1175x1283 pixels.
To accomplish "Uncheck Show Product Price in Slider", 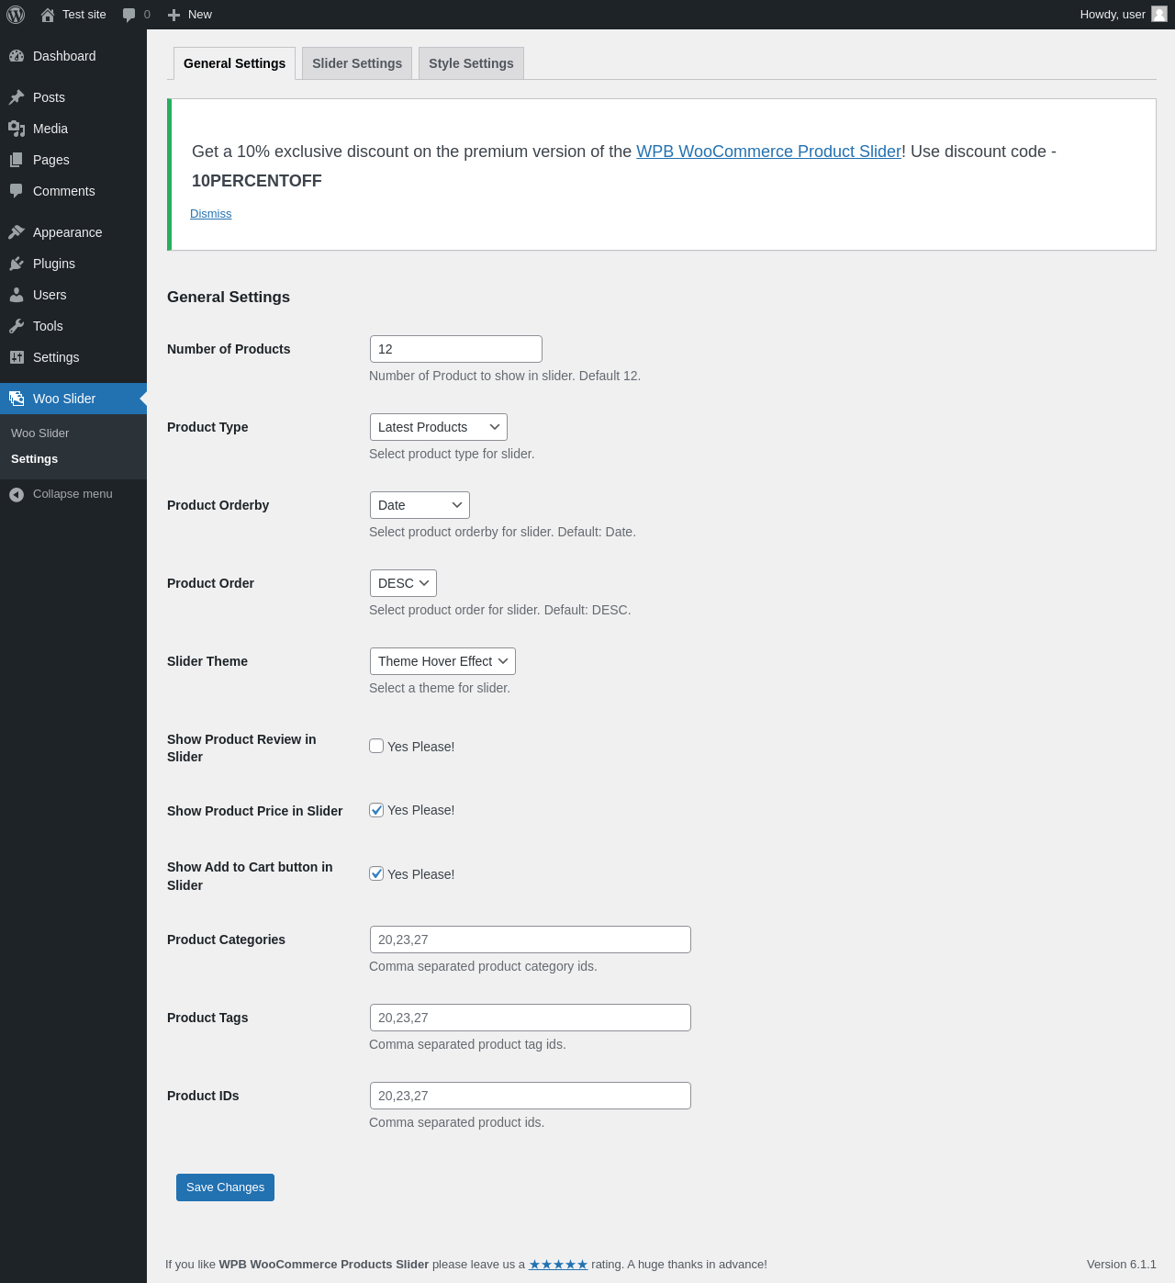I will [x=376, y=810].
